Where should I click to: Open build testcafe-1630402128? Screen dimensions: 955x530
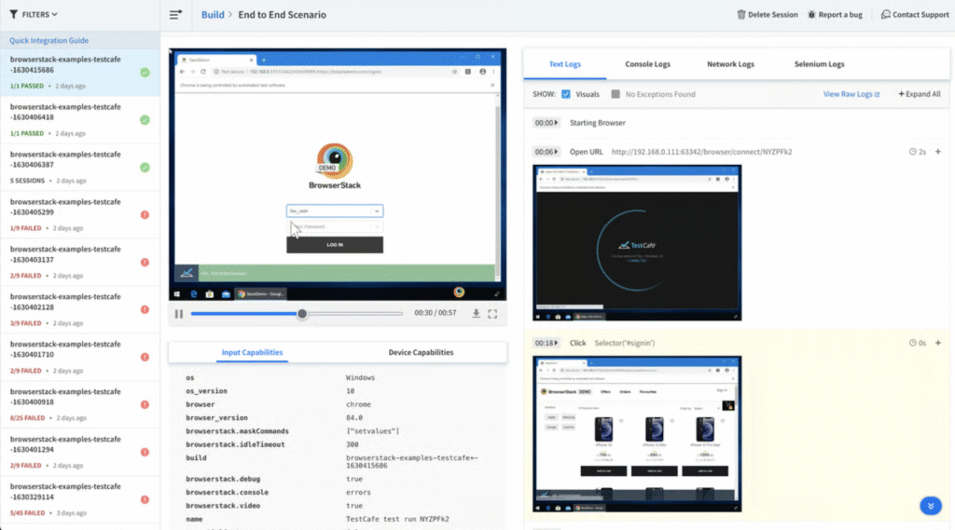80,310
